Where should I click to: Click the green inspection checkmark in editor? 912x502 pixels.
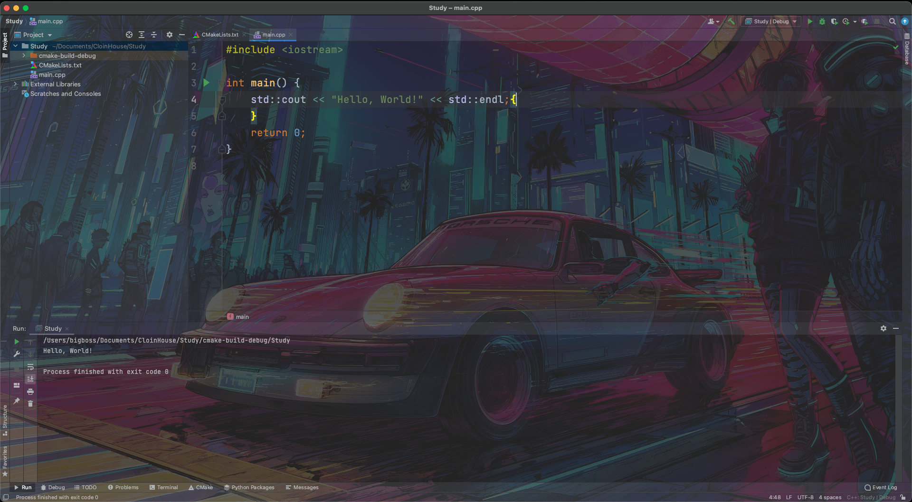pos(896,47)
